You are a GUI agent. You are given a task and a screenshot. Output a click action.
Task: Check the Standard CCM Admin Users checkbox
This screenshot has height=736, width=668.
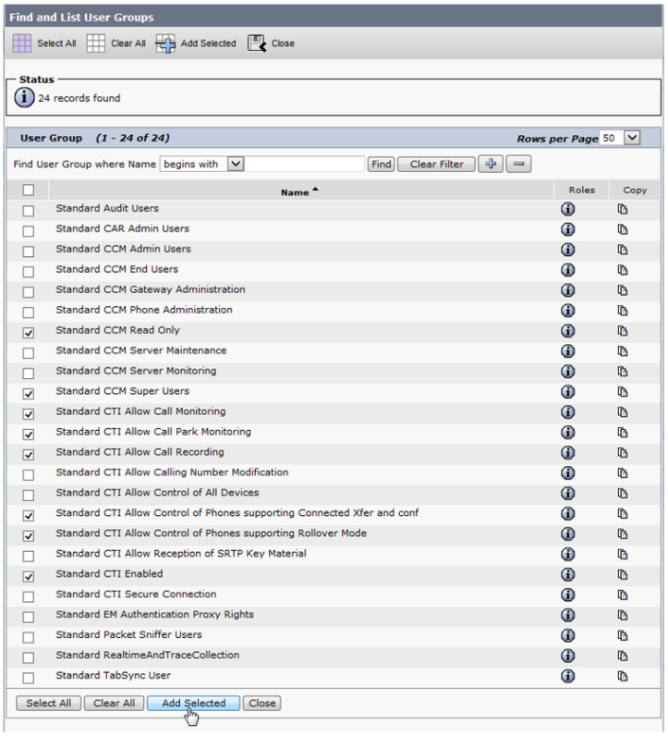(x=28, y=251)
